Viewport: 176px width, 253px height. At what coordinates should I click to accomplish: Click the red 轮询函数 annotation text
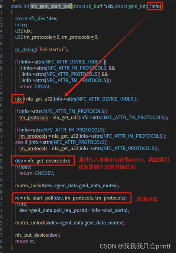click(x=147, y=199)
